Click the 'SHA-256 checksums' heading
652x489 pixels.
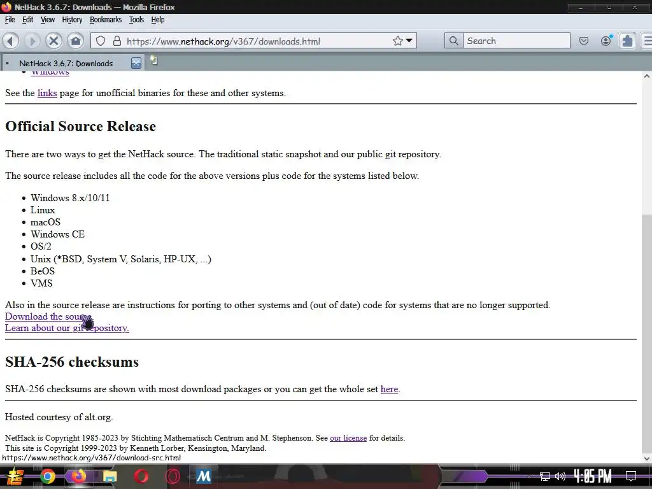click(x=72, y=362)
